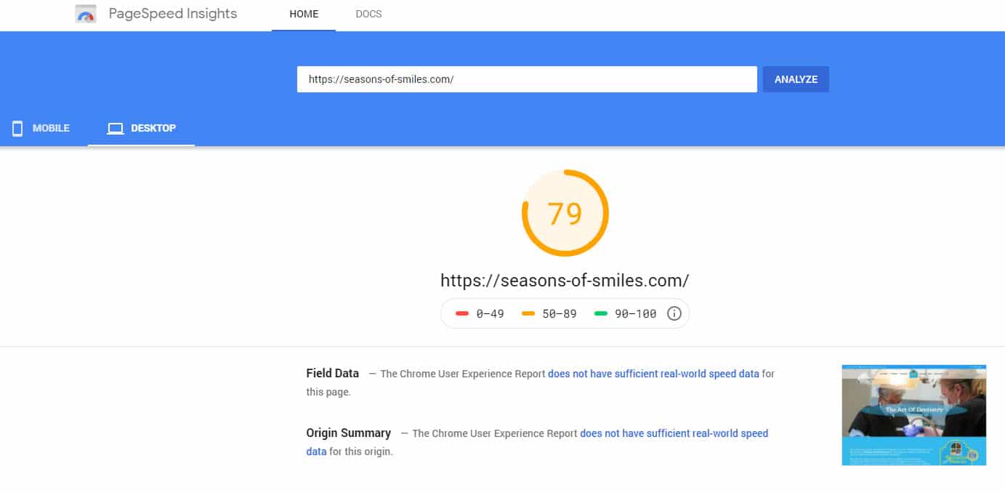
Task: Click the green 90–100 legend marker
Action: 601,314
